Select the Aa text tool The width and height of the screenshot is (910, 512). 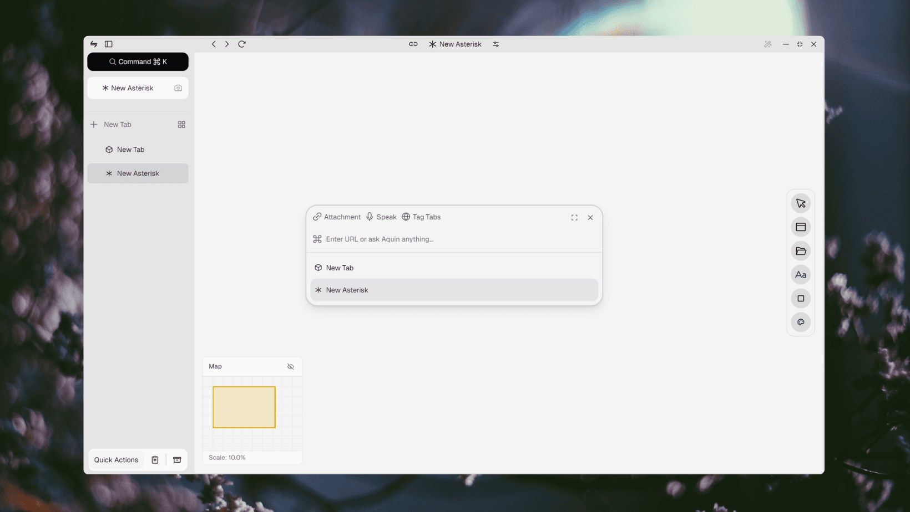pos(801,275)
